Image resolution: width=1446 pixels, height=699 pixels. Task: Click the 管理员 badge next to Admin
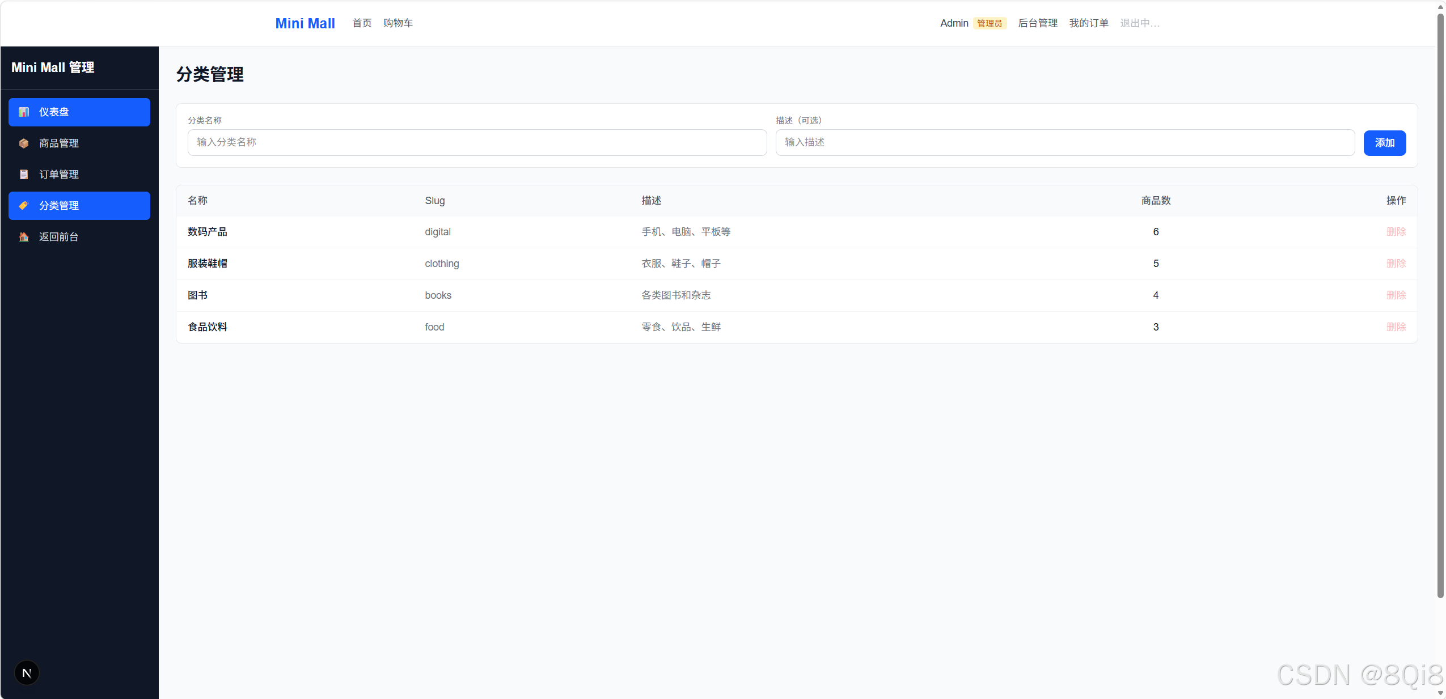[990, 23]
